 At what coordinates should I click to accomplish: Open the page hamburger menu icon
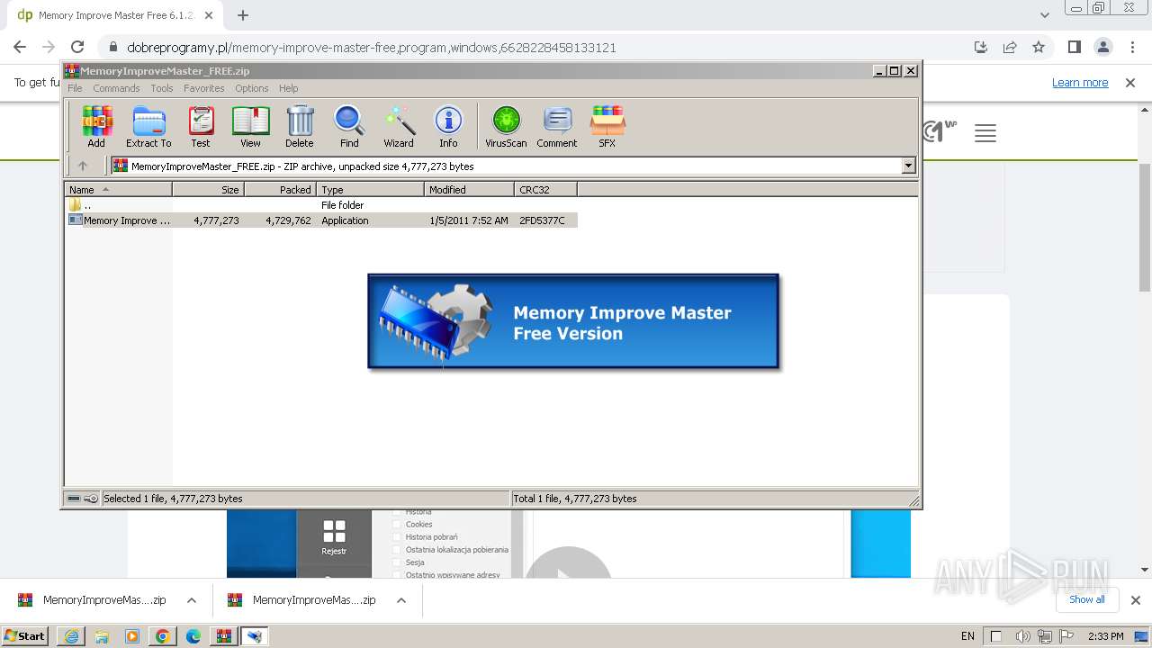pyautogui.click(x=985, y=134)
